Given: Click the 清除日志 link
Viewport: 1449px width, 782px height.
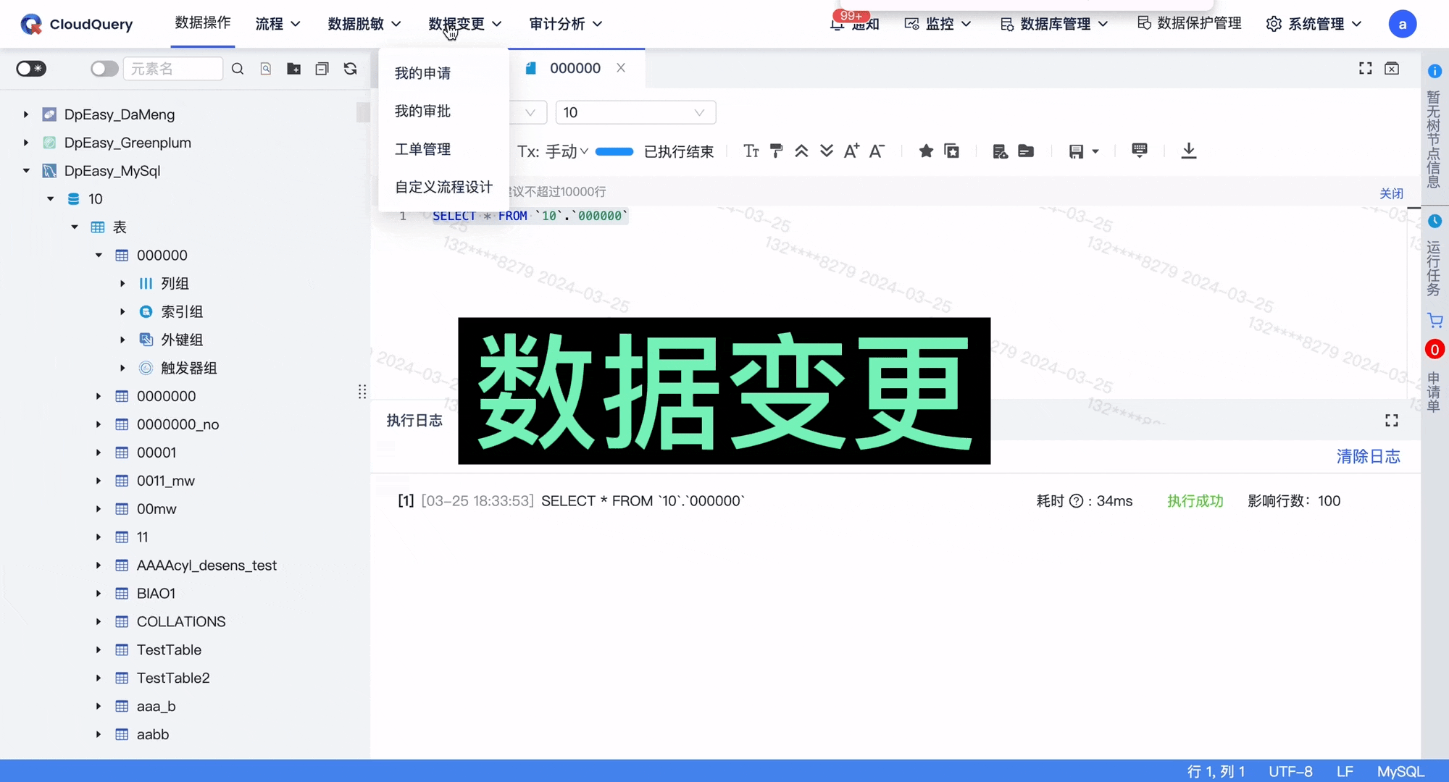Looking at the screenshot, I should (x=1368, y=456).
